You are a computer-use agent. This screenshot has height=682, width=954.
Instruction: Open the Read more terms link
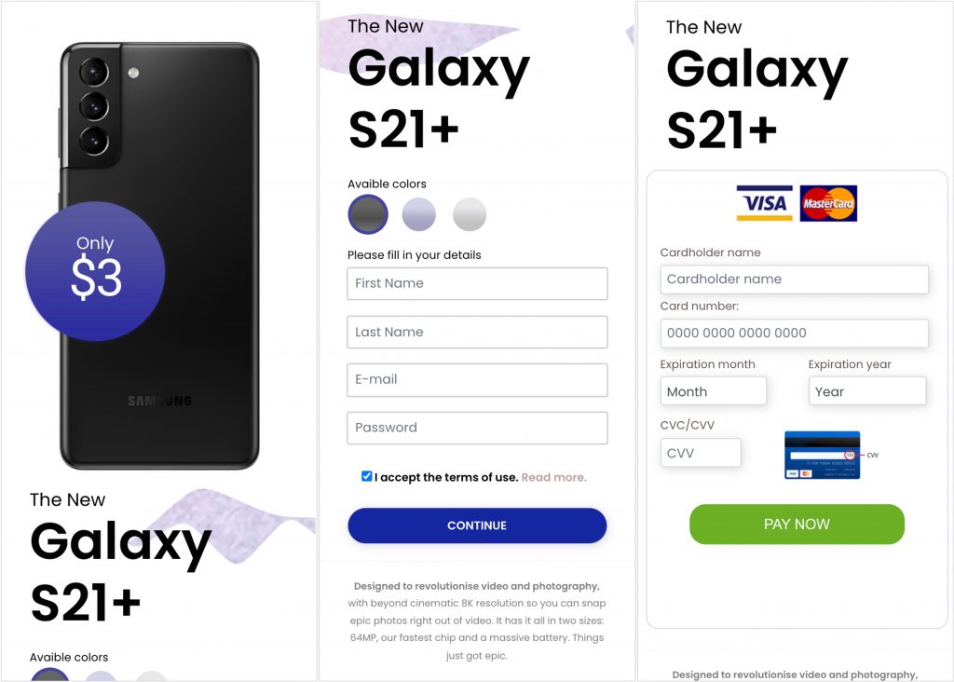tap(553, 477)
